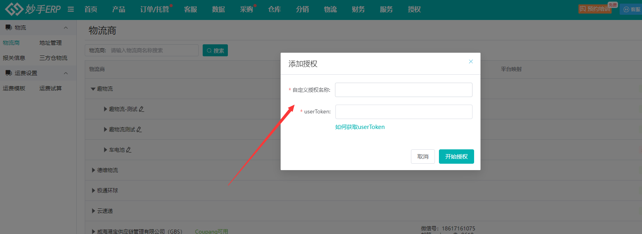Viewport: 642px width, 234px height.
Task: Collapse the 运费设置 sidebar section
Action: tap(66, 73)
